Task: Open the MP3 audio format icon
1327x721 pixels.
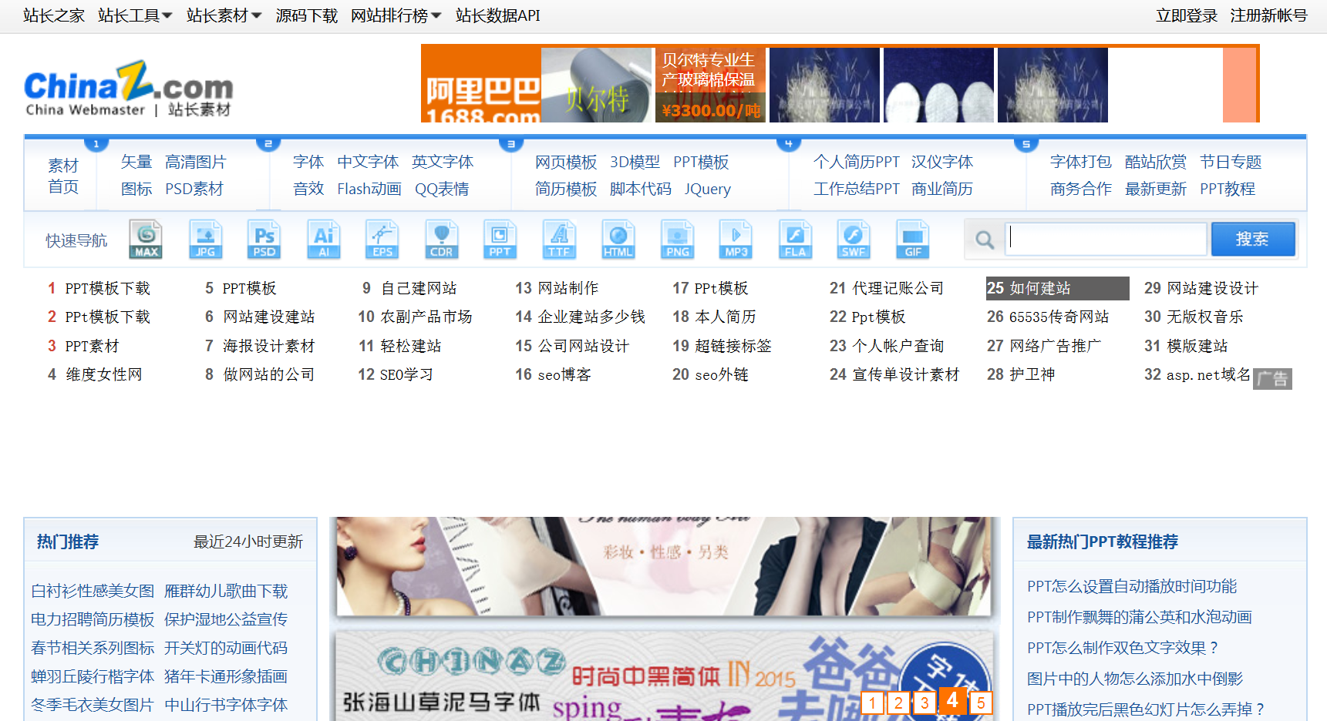Action: (x=736, y=240)
